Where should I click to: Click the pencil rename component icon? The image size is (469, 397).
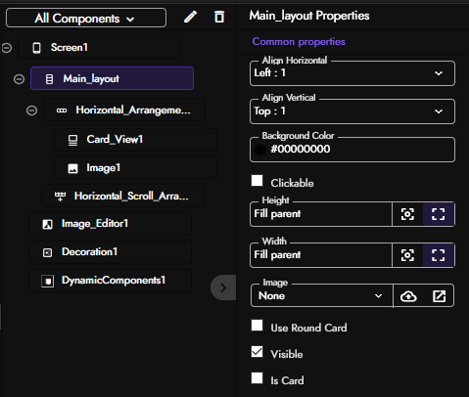click(x=190, y=17)
